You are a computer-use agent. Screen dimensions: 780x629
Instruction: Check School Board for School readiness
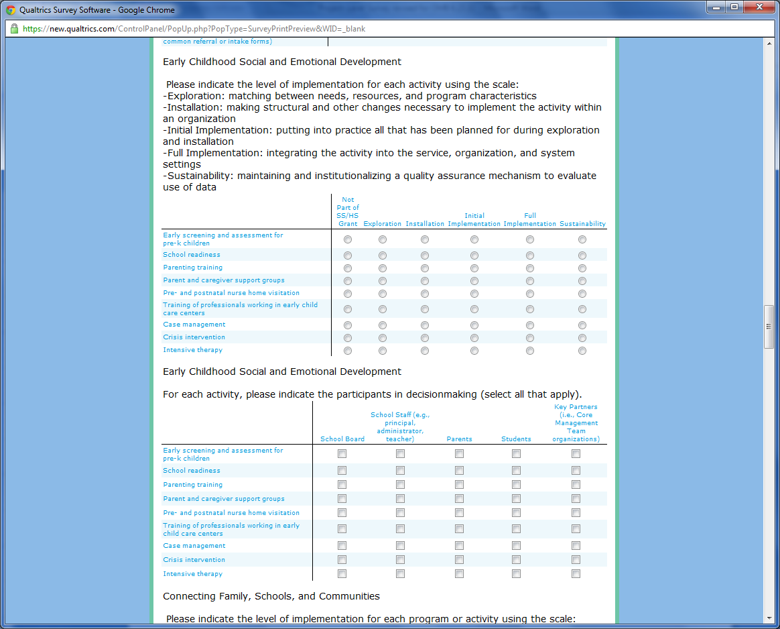tap(342, 471)
